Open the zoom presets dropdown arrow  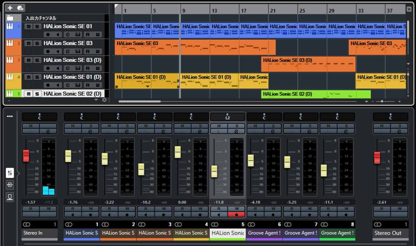point(367,101)
